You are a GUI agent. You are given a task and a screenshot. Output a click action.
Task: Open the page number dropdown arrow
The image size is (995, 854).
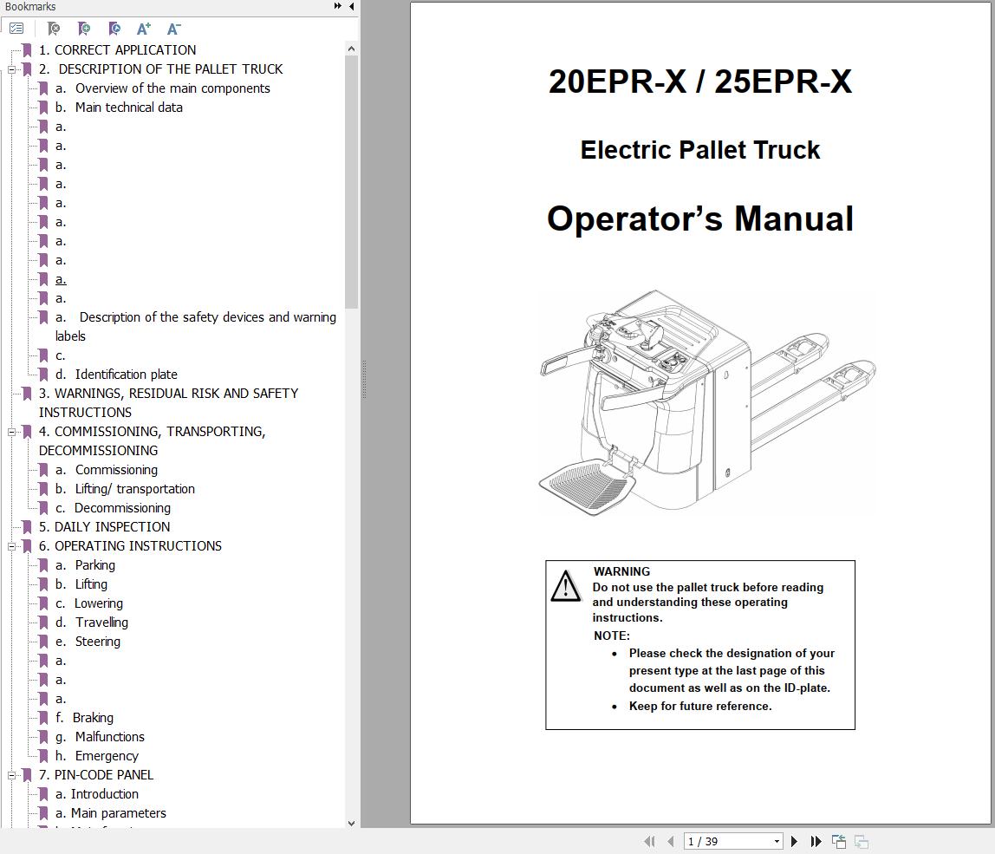[x=777, y=842]
